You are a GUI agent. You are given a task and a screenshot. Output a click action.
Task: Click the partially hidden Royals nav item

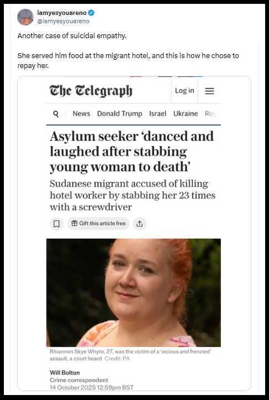pos(210,113)
